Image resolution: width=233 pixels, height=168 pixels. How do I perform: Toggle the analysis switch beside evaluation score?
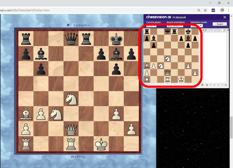(223, 30)
